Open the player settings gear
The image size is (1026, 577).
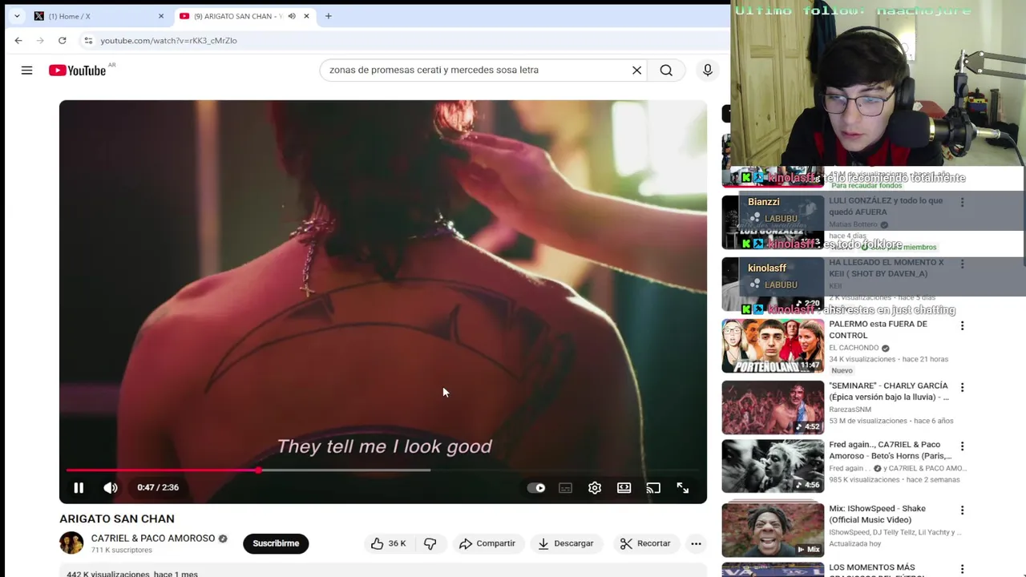[x=595, y=487]
